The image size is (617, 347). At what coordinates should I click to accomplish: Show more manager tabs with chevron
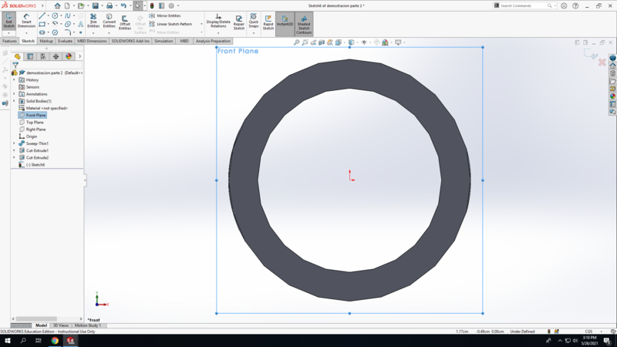79,56
